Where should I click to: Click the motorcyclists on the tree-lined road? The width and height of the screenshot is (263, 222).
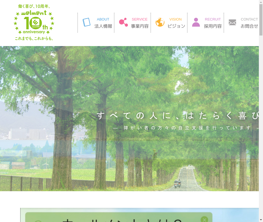[x=177, y=183]
